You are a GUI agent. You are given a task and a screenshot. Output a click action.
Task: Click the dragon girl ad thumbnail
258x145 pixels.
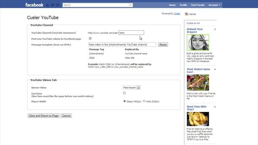(198, 43)
